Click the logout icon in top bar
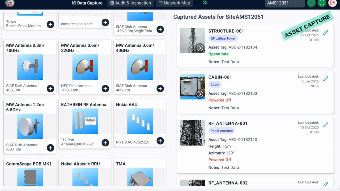Screen dimensions: 340x191 [332, 3]
